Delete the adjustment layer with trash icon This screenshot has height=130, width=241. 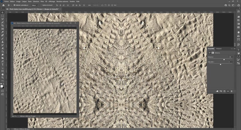click(232, 91)
